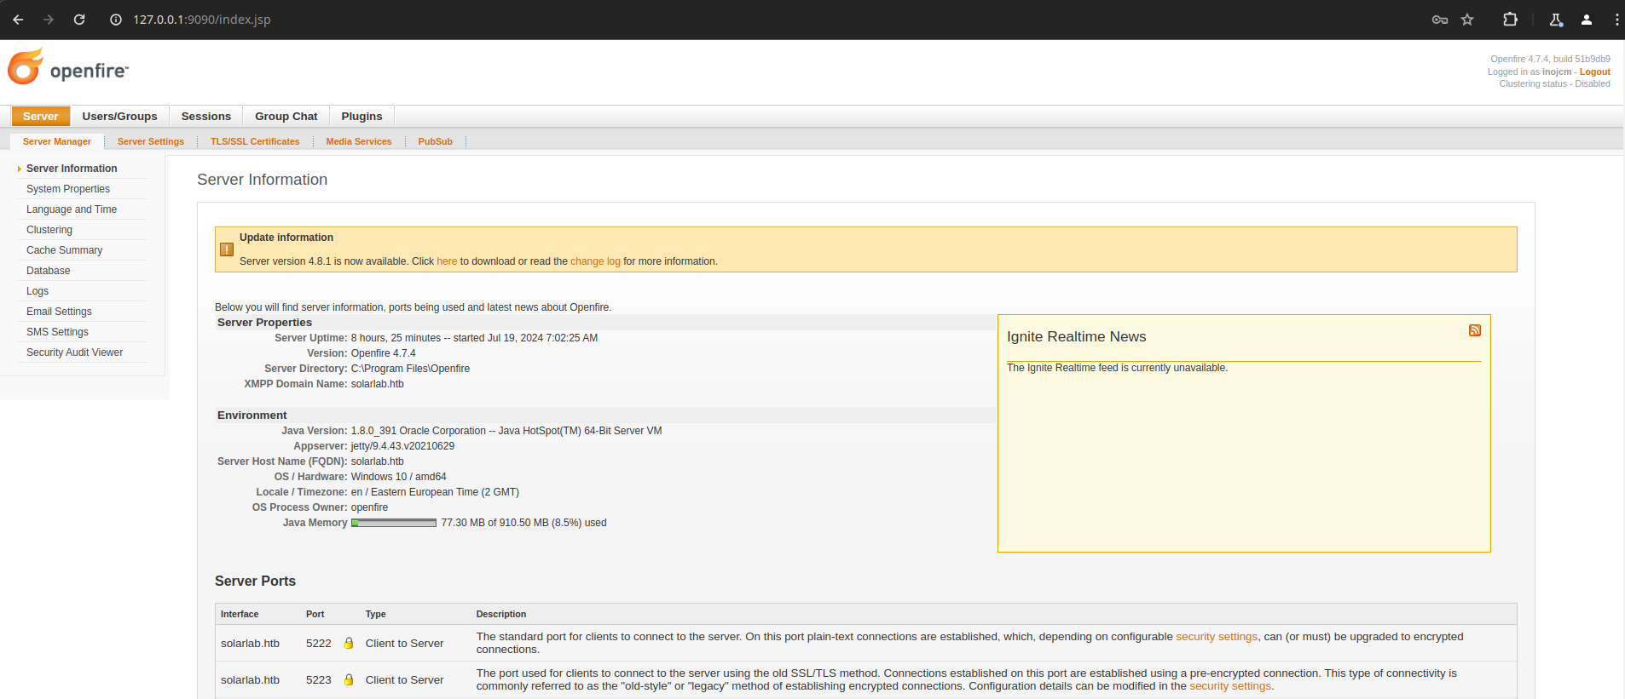Open Language and Time settings

click(72, 209)
